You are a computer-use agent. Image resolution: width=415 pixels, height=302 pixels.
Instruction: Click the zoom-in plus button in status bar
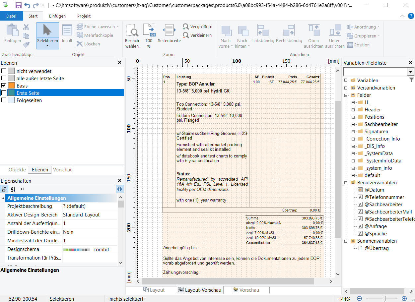pos(404,299)
